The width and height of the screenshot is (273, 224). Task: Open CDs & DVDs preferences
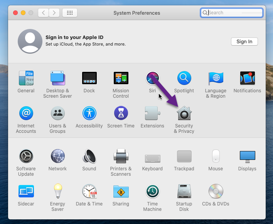tap(216, 191)
